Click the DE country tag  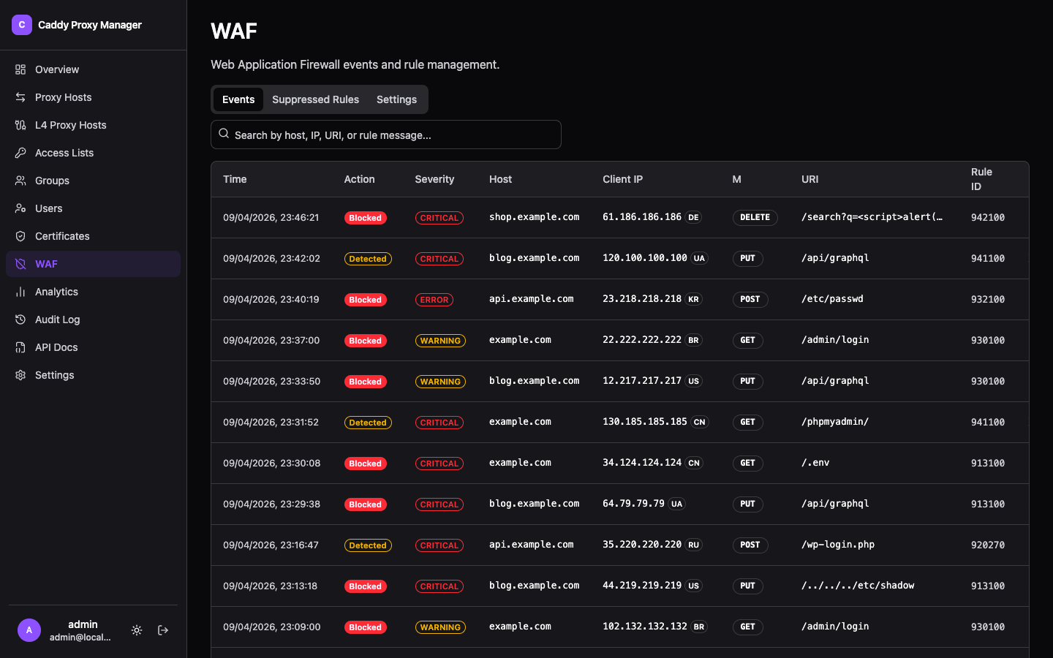[x=693, y=217]
